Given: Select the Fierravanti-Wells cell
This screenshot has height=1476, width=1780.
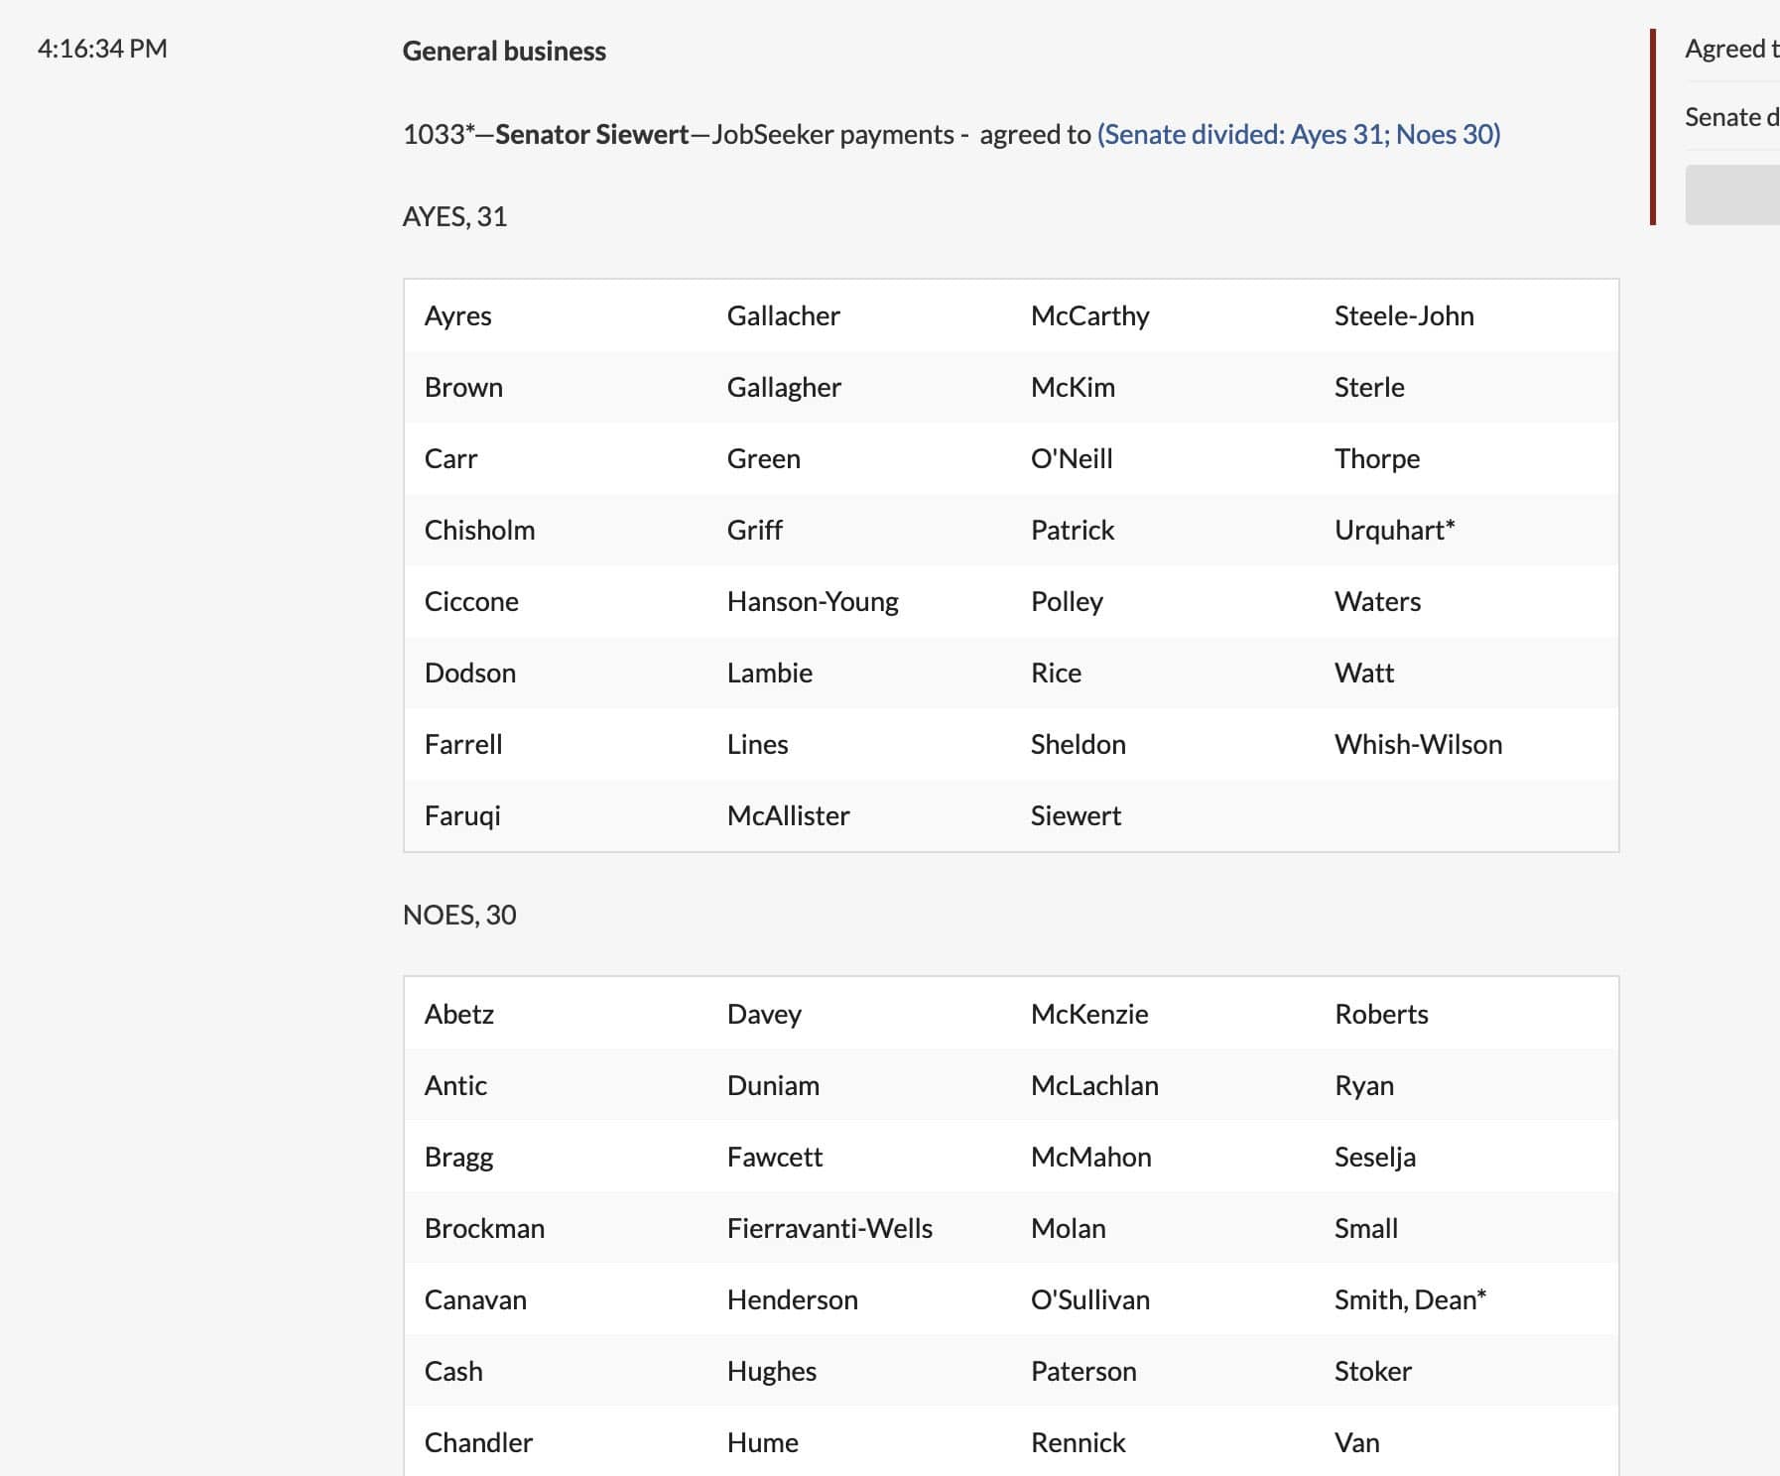Looking at the screenshot, I should tap(859, 1228).
